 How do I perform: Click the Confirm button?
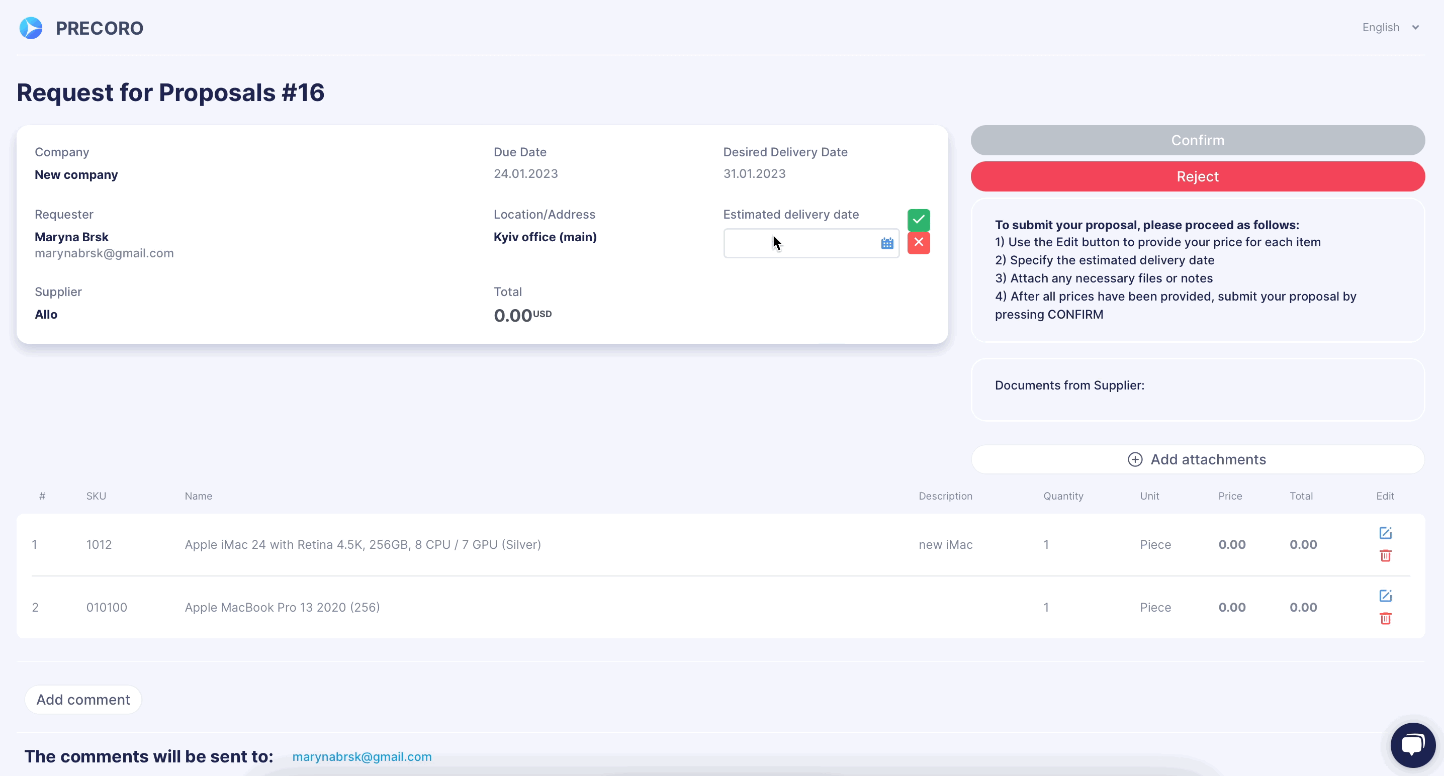(1197, 140)
